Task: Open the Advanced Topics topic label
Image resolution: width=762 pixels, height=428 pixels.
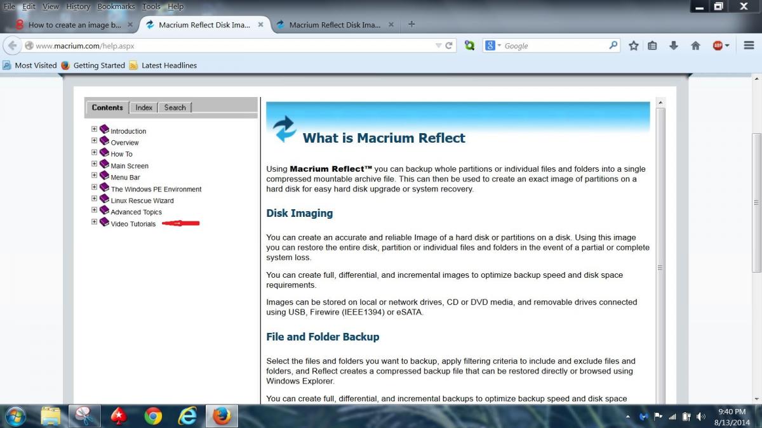Action: click(x=137, y=212)
